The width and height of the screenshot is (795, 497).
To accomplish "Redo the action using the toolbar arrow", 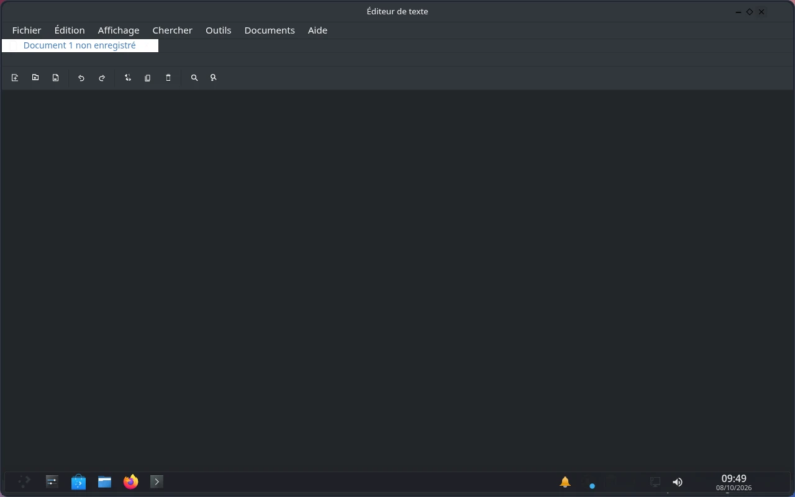I will 102,78.
